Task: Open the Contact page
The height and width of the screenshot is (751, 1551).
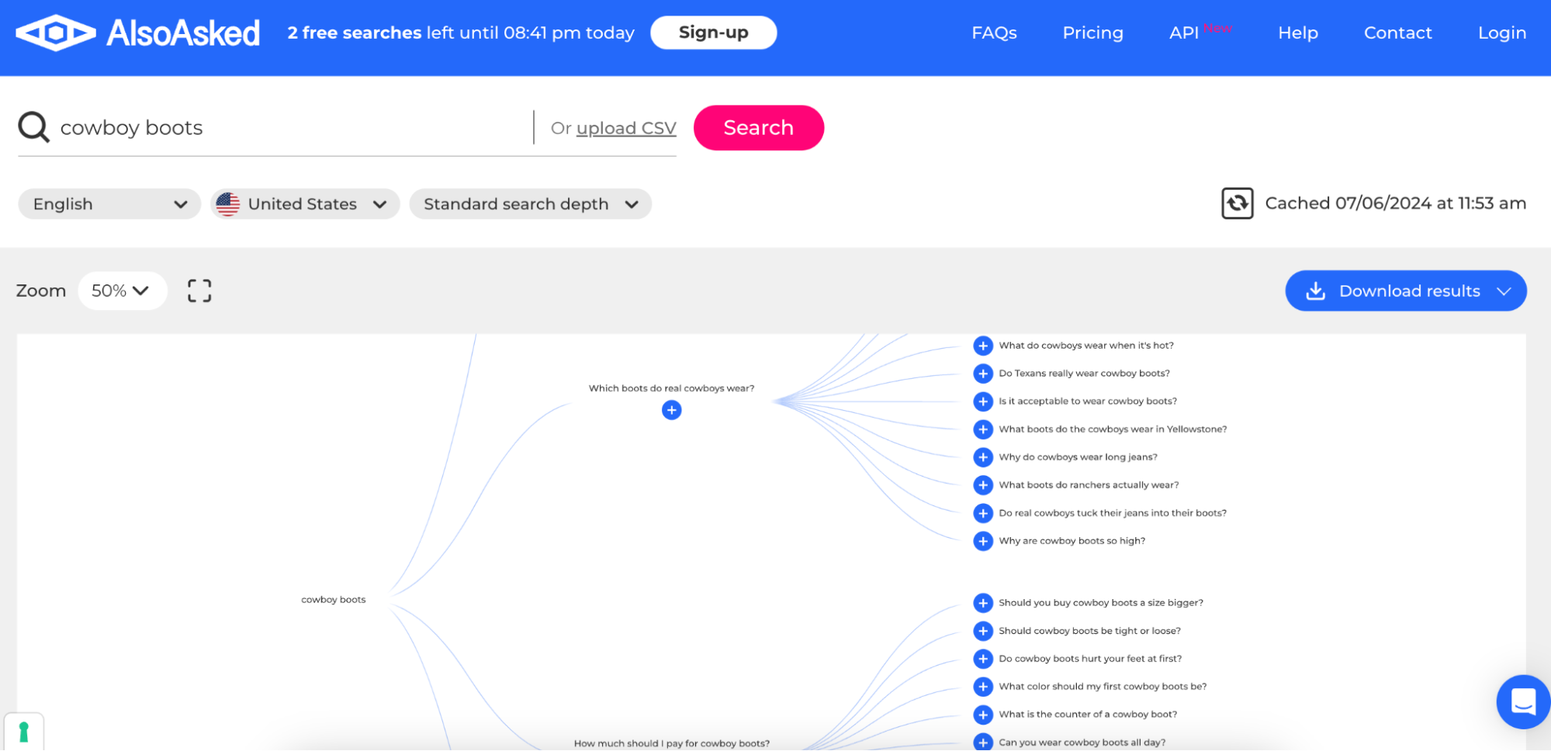Action: [1397, 33]
